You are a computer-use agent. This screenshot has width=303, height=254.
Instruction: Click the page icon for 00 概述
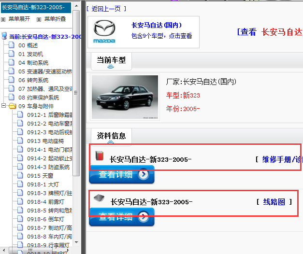click(x=12, y=45)
